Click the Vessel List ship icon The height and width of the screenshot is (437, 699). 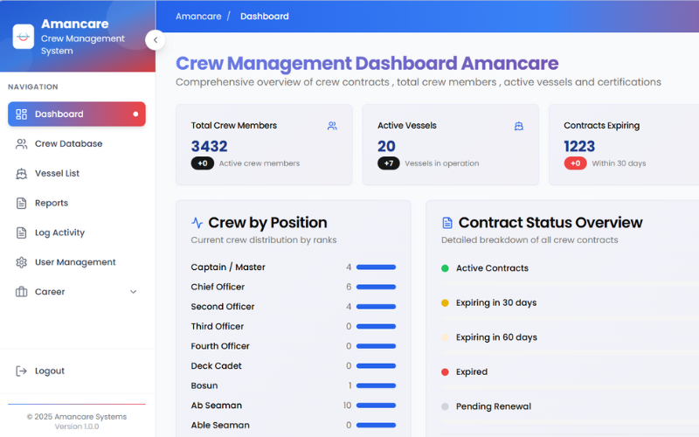click(x=22, y=174)
